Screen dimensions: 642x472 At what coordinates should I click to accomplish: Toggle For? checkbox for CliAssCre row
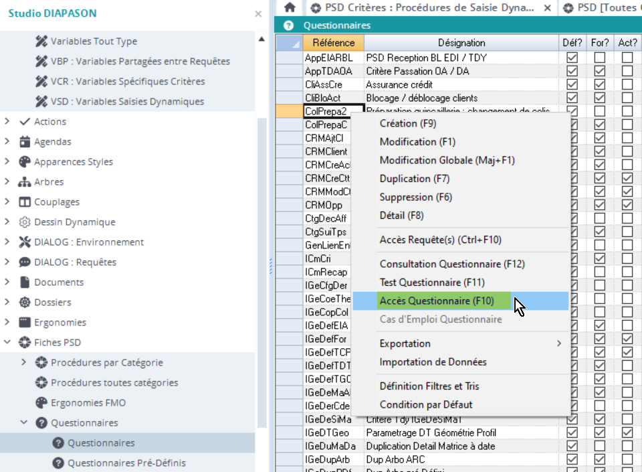[x=600, y=85]
